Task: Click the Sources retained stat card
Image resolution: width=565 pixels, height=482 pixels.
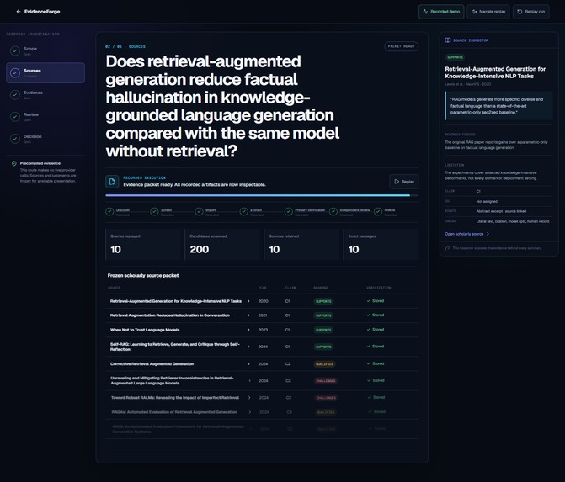Action: (x=301, y=245)
